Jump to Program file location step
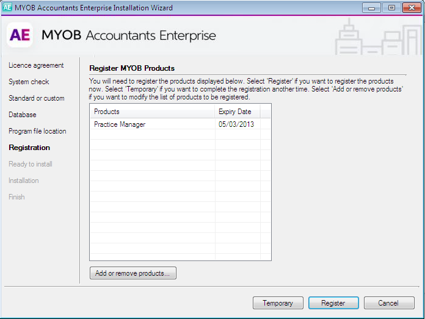Image resolution: width=425 pixels, height=319 pixels. coord(37,131)
